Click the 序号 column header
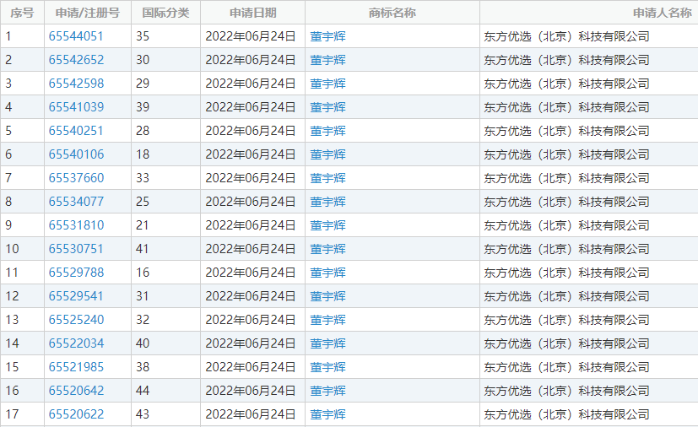Image resolution: width=698 pixels, height=427 pixels. [22, 13]
